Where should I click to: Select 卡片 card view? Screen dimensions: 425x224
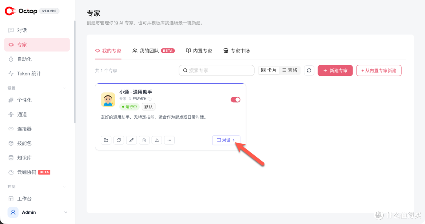click(269, 70)
